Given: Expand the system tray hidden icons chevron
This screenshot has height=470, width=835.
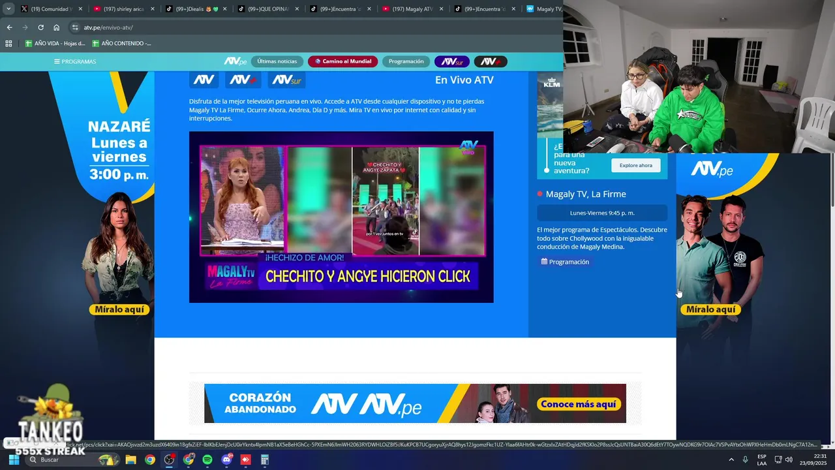Looking at the screenshot, I should pos(731,460).
